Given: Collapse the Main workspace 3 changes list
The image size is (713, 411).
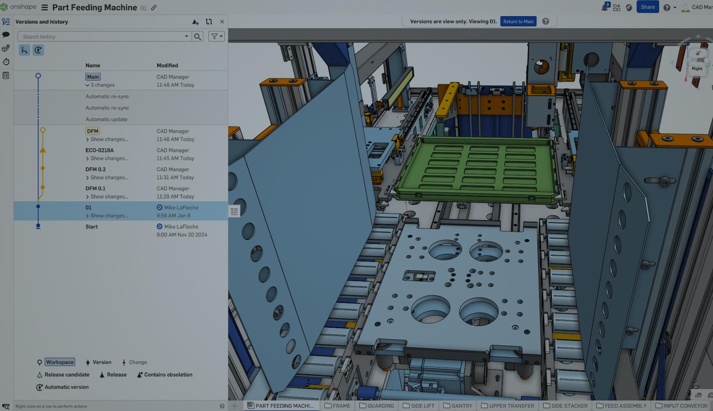Looking at the screenshot, I should tap(88, 85).
